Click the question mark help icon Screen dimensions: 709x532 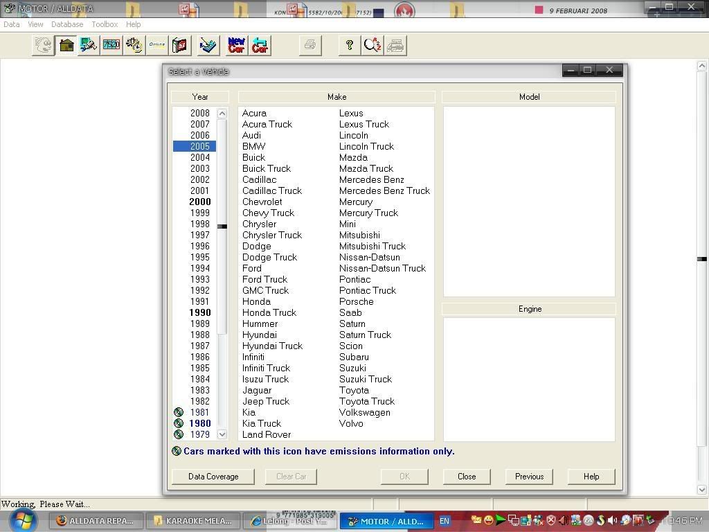tap(350, 45)
